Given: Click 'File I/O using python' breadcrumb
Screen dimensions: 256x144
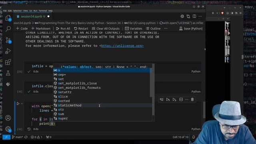Looking at the screenshot, I should [140, 23].
